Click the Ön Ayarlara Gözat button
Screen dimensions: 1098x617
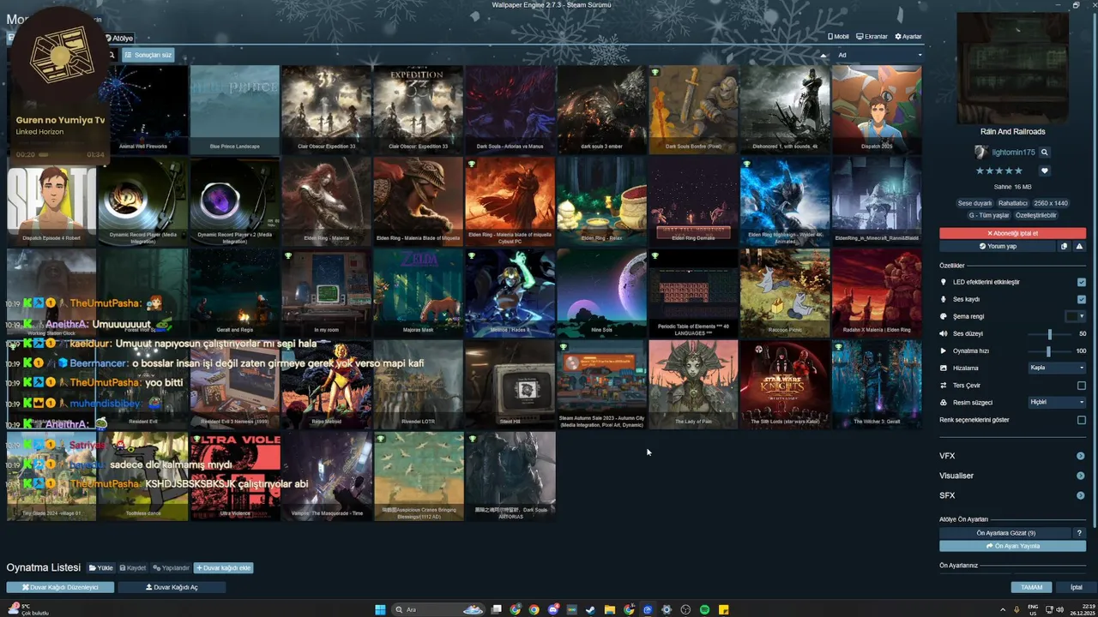[1005, 533]
